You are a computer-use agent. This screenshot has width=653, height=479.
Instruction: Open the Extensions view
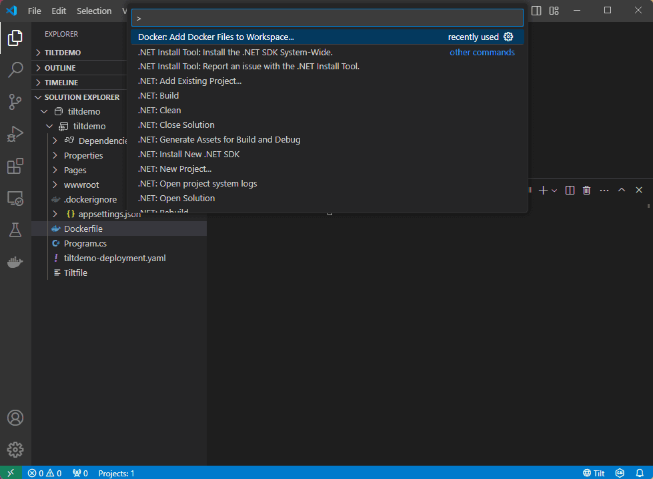(15, 166)
